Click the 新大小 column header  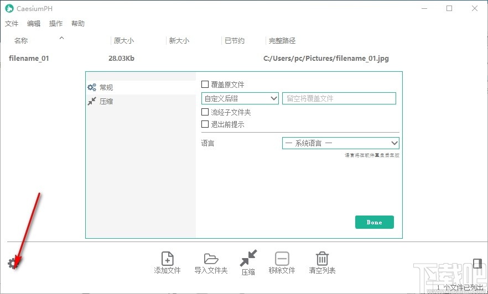point(179,41)
